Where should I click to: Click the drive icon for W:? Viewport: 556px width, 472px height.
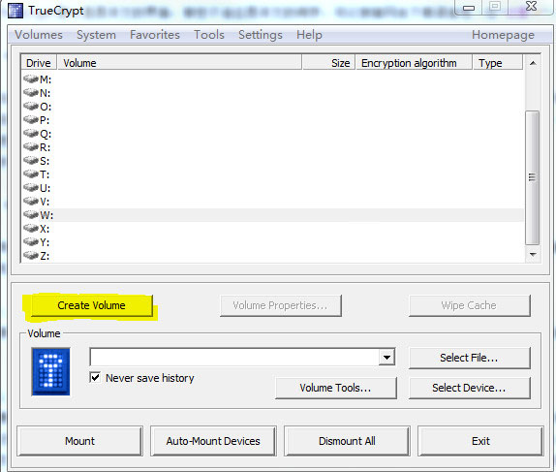(x=31, y=215)
